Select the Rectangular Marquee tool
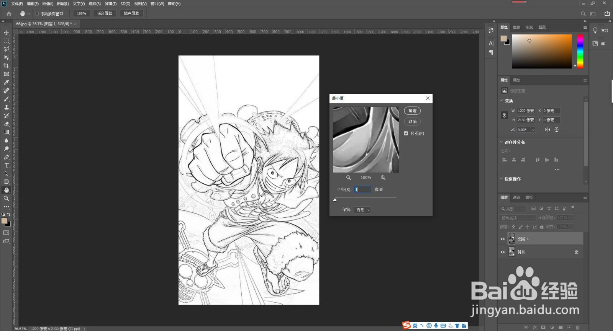The width and height of the screenshot is (613, 331). pos(7,41)
